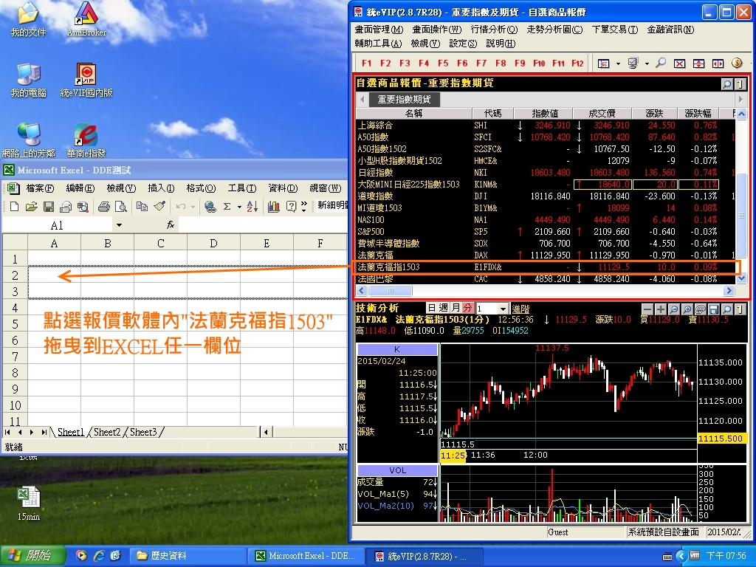
Task: Click the minus icon in the chart toolbar
Action: [x=647, y=309]
